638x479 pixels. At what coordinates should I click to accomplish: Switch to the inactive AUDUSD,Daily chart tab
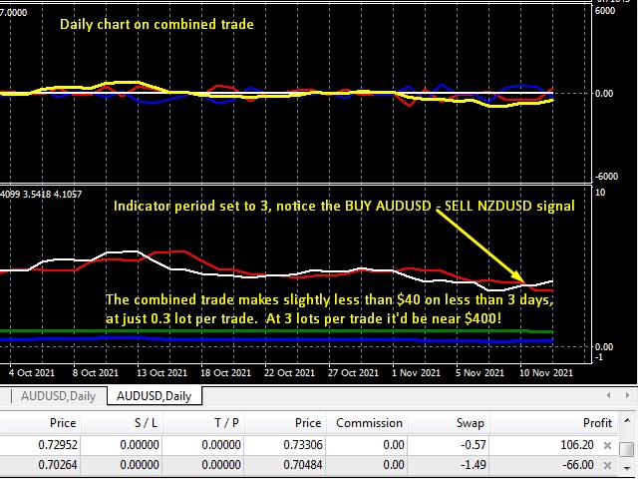pyautogui.click(x=58, y=396)
